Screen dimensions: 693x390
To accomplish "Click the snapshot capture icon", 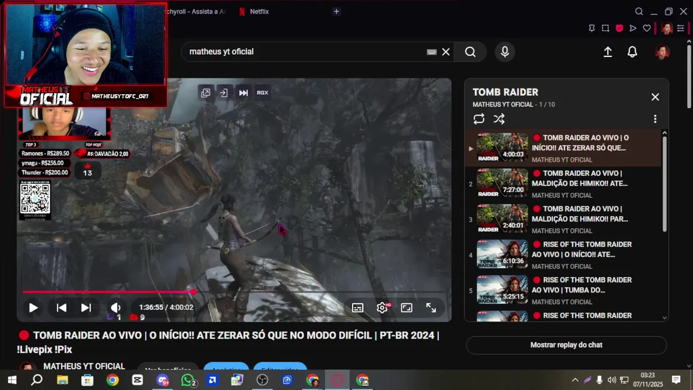I will [605, 28].
